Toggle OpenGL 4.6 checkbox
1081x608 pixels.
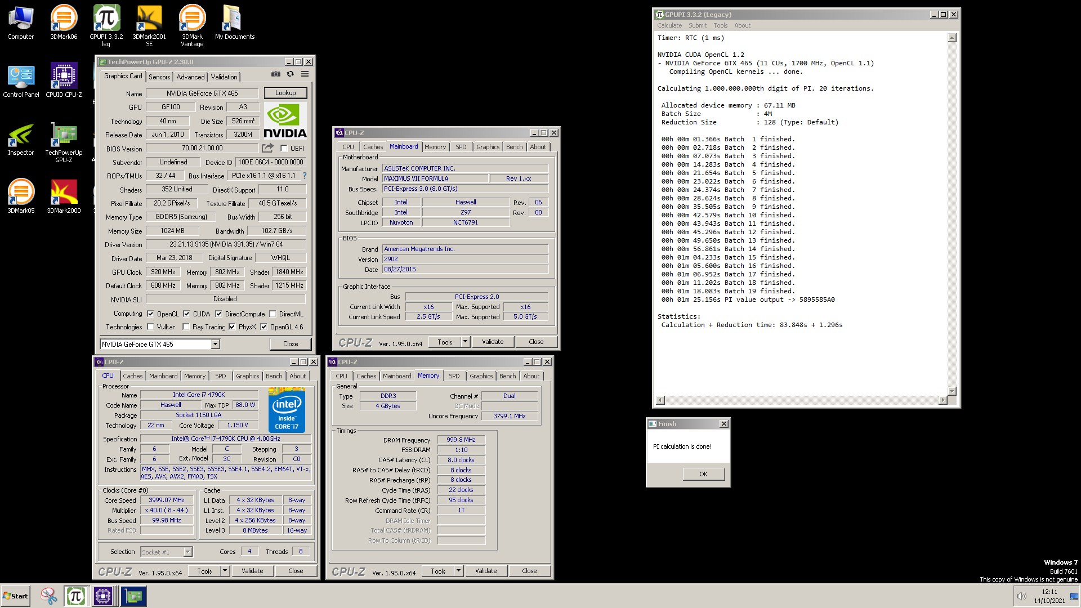pos(263,327)
